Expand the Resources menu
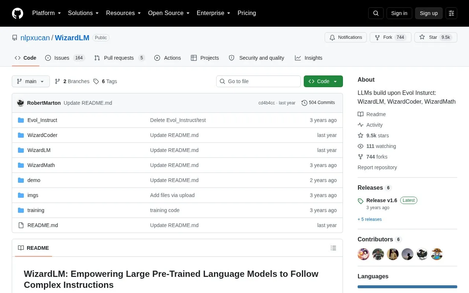The image size is (469, 293). 123,13
